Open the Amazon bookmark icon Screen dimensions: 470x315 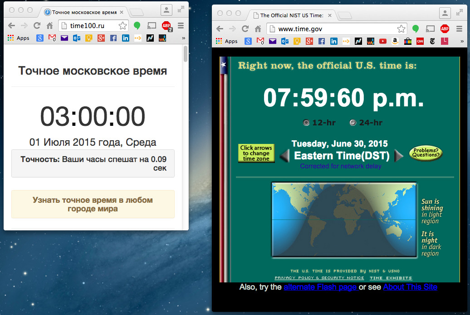pyautogui.click(x=395, y=41)
